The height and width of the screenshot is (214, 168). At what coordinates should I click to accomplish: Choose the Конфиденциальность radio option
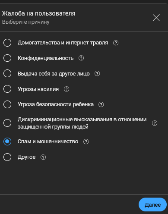point(7,58)
